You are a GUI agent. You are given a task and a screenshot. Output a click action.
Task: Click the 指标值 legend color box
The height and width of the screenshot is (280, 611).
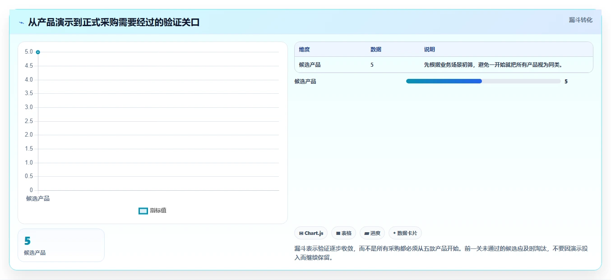143,211
